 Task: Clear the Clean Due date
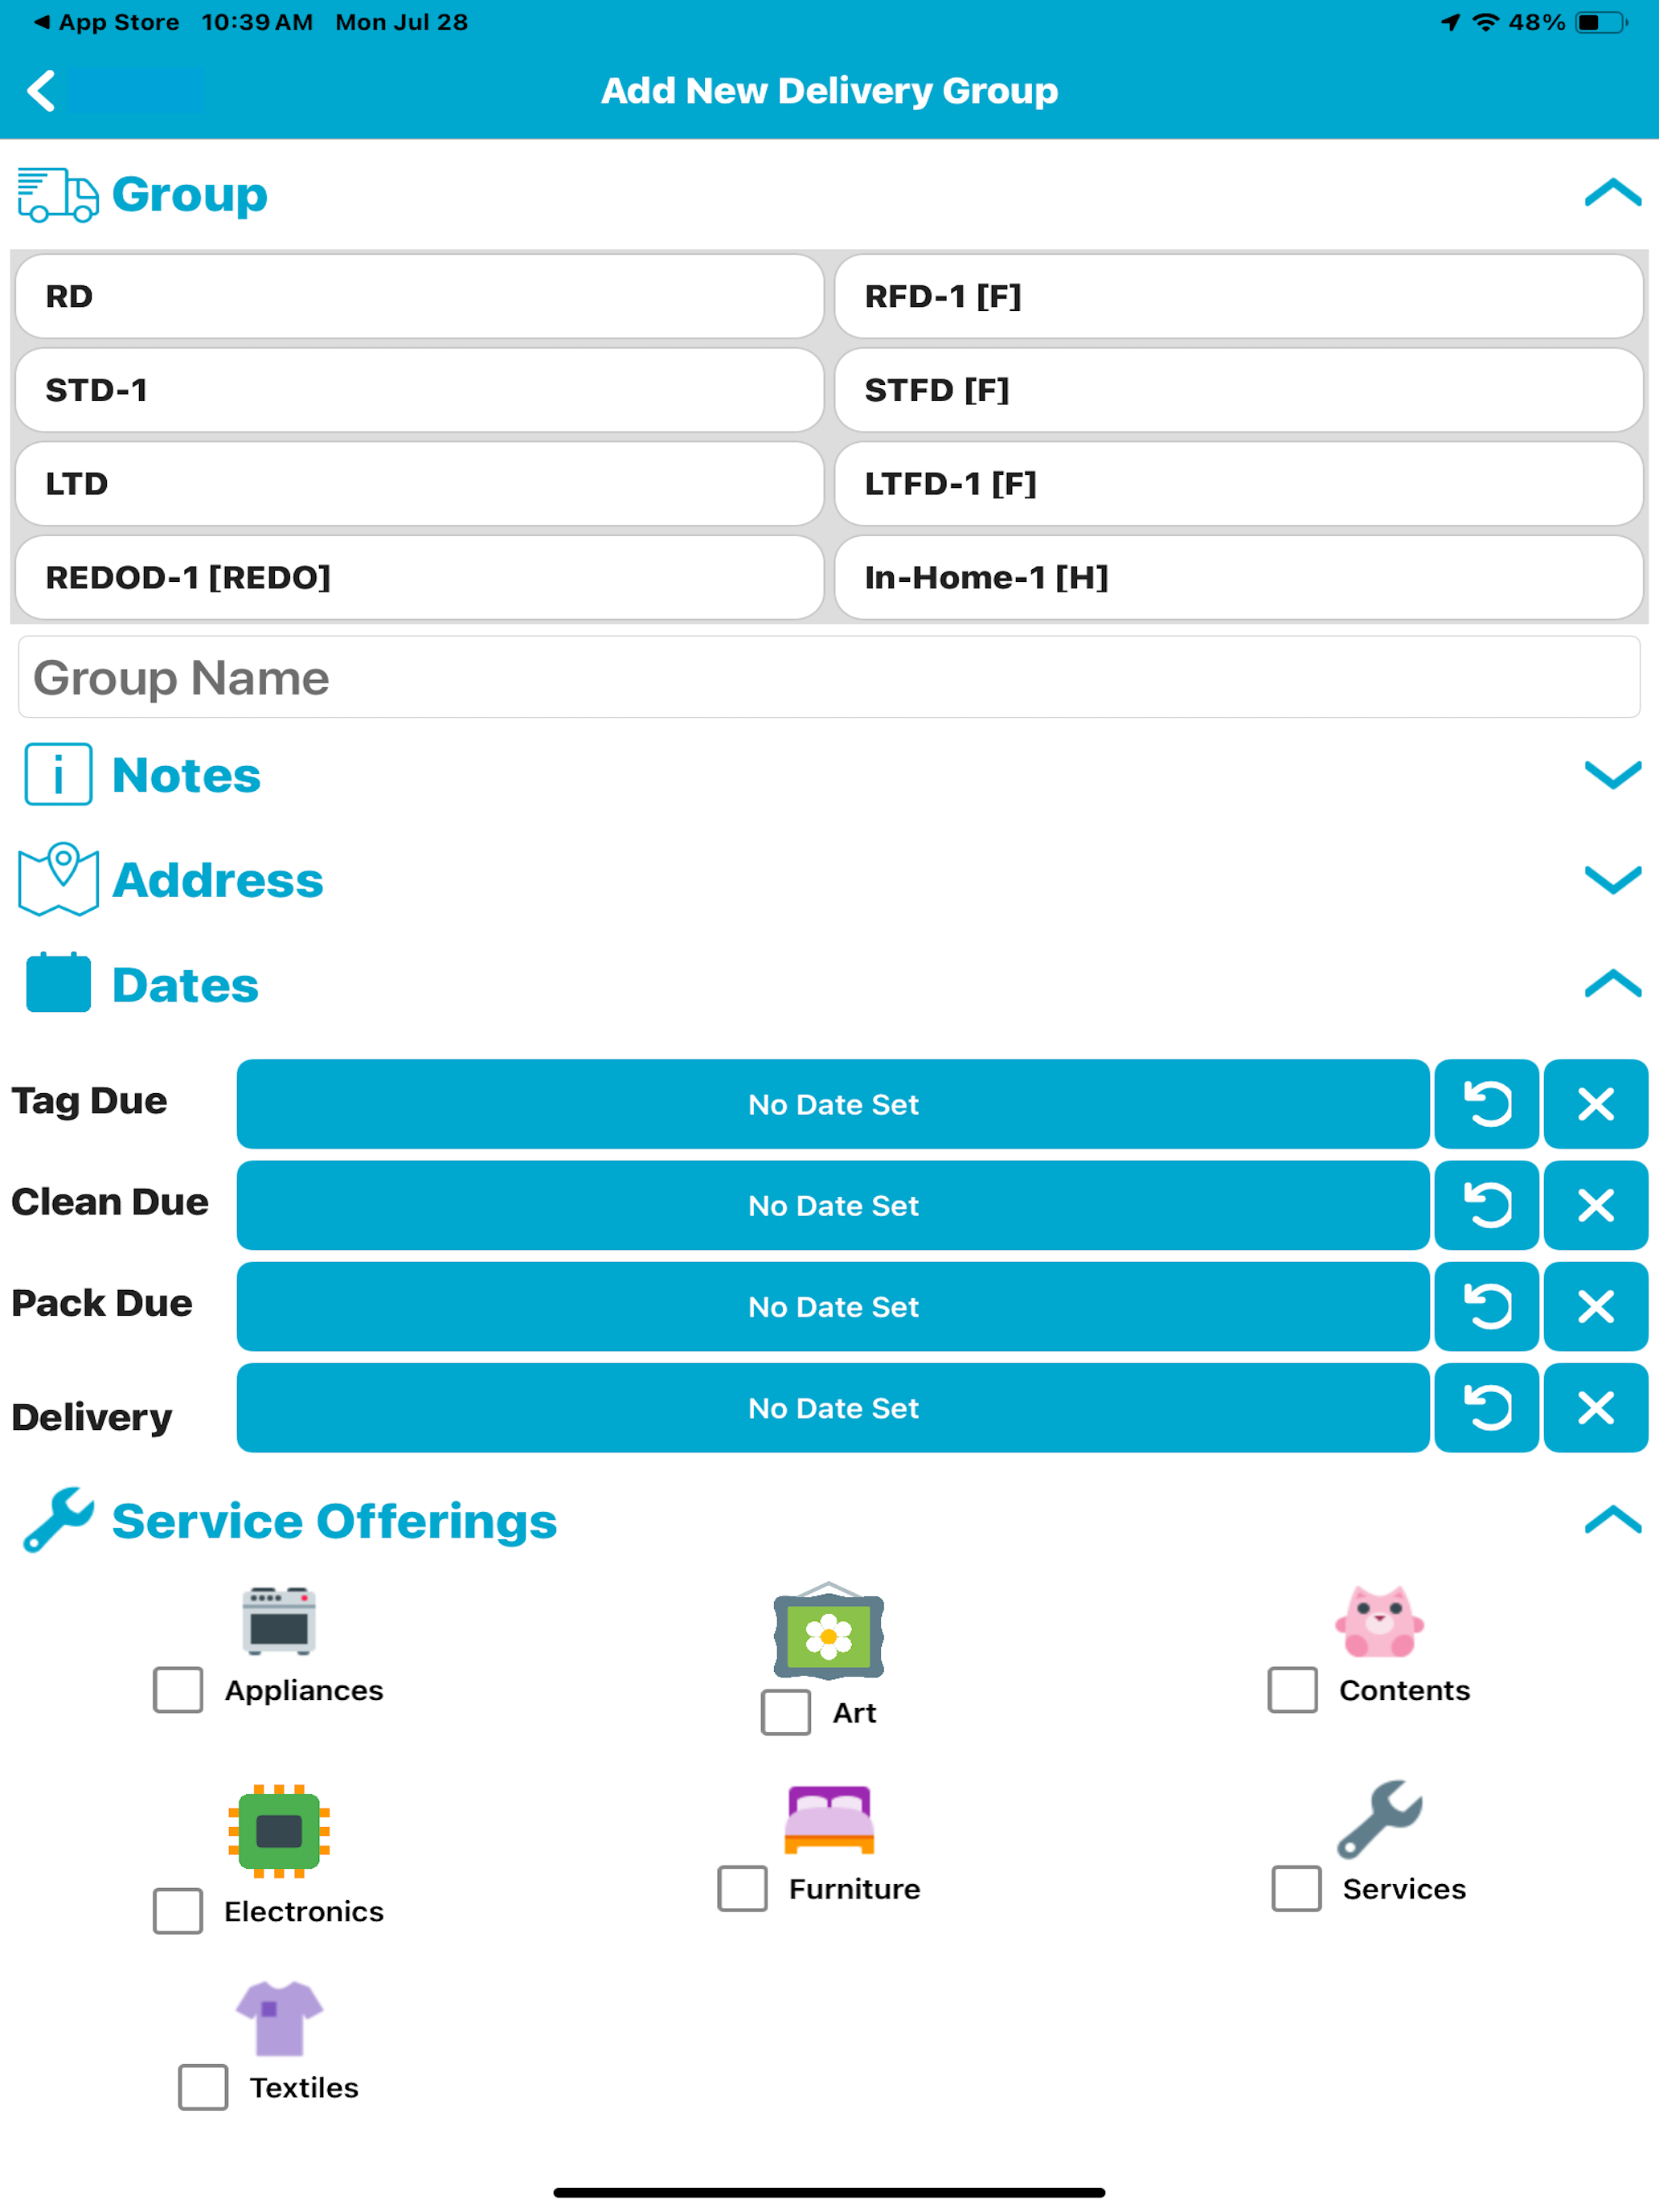click(x=1596, y=1205)
